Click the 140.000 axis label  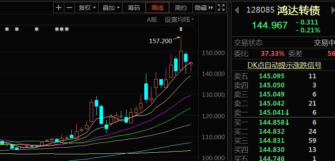[213, 74]
